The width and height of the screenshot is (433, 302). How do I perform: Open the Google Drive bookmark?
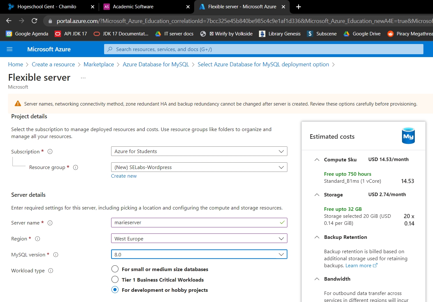[362, 34]
